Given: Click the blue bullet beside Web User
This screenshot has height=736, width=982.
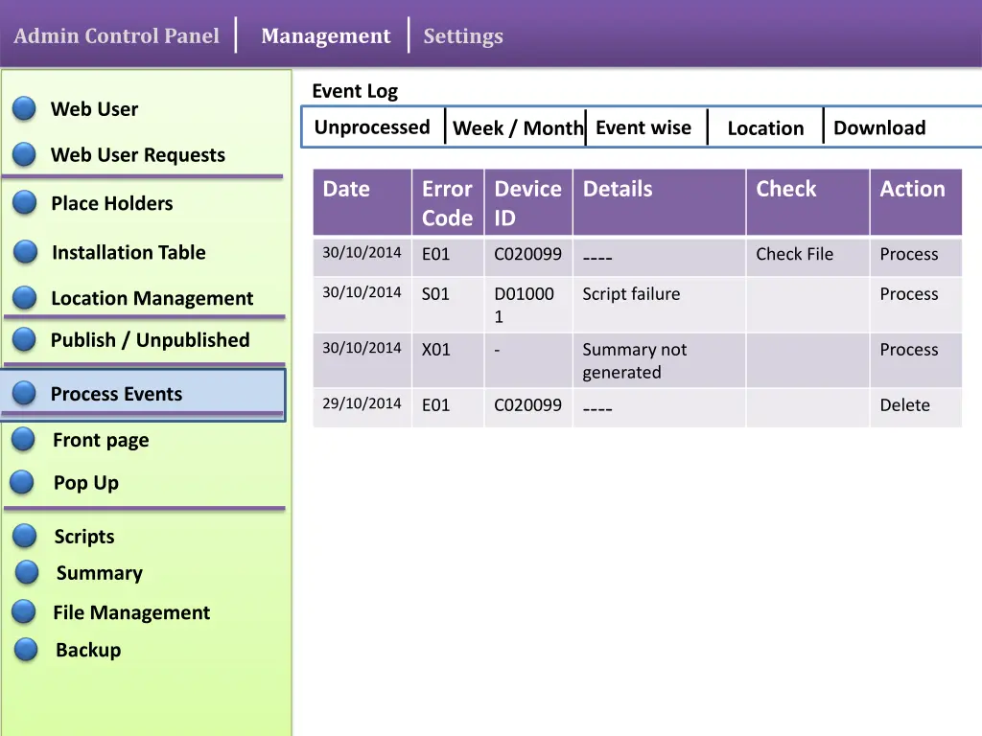Looking at the screenshot, I should point(25,108).
